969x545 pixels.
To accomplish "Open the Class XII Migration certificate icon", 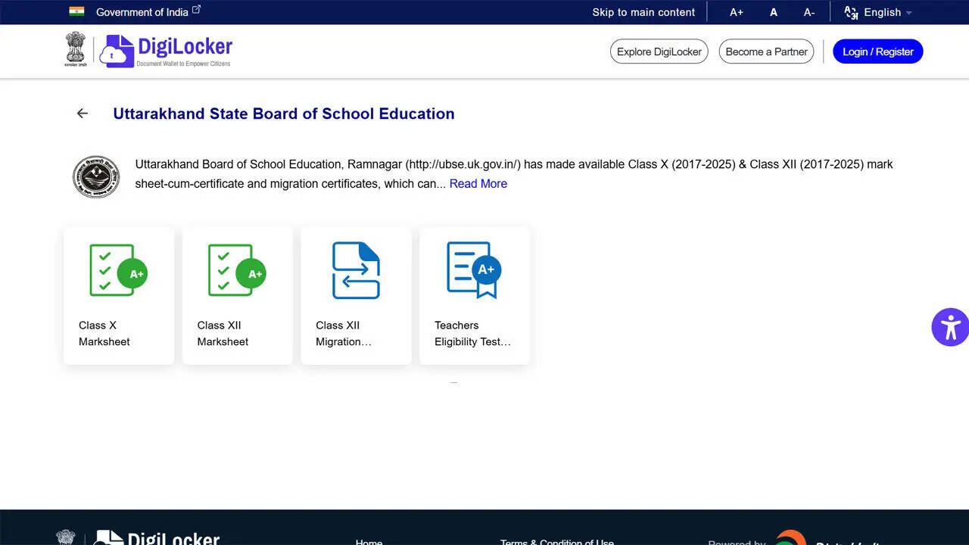I will (x=356, y=270).
